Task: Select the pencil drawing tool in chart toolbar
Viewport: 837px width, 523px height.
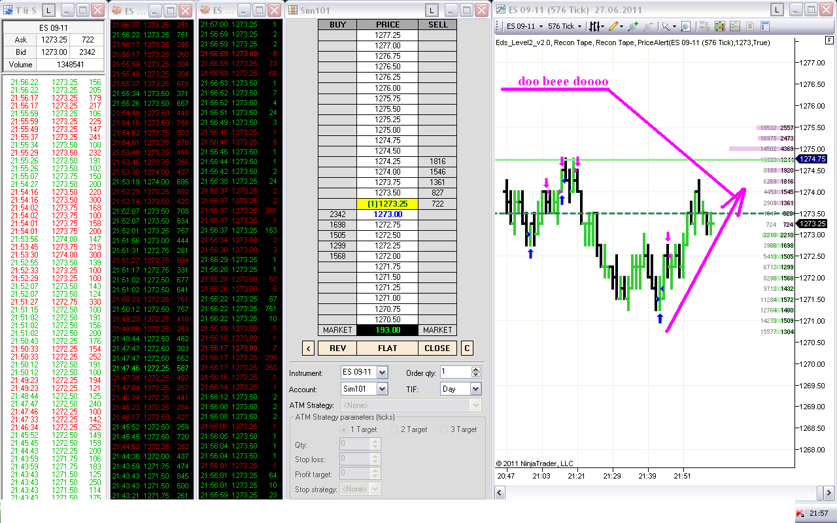Action: pyautogui.click(x=613, y=26)
